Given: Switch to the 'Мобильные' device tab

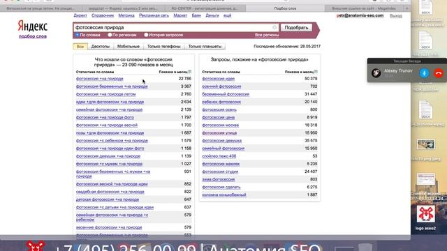Looking at the screenshot, I should pos(129,47).
